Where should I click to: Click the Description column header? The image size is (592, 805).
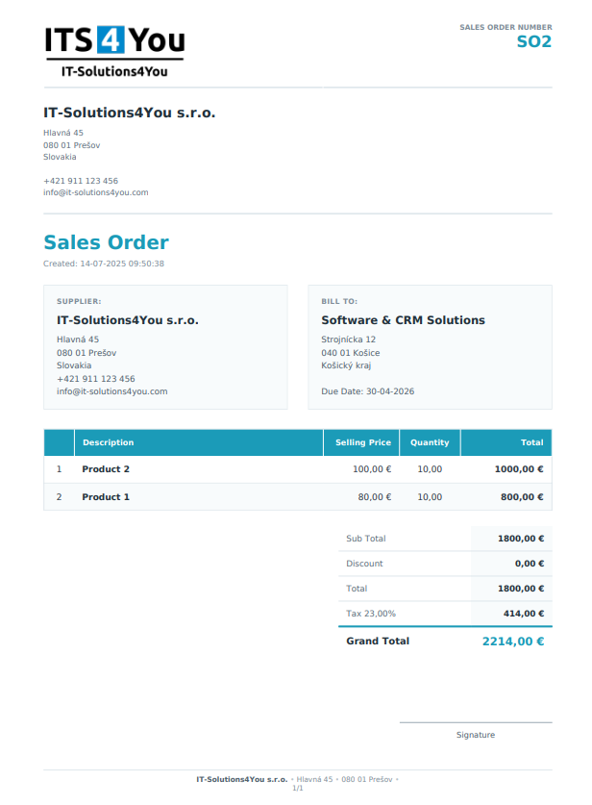pyautogui.click(x=108, y=442)
